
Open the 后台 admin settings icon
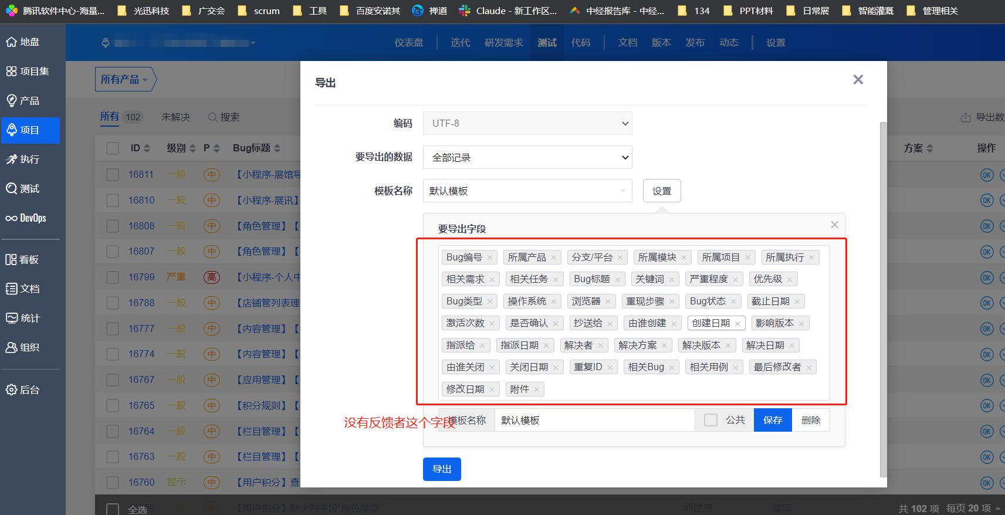click(12, 389)
